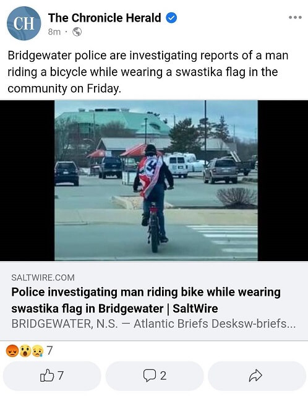Image resolution: width=308 pixels, height=396 pixels.
Task: Click the blue verified badge
Action: click(x=171, y=18)
